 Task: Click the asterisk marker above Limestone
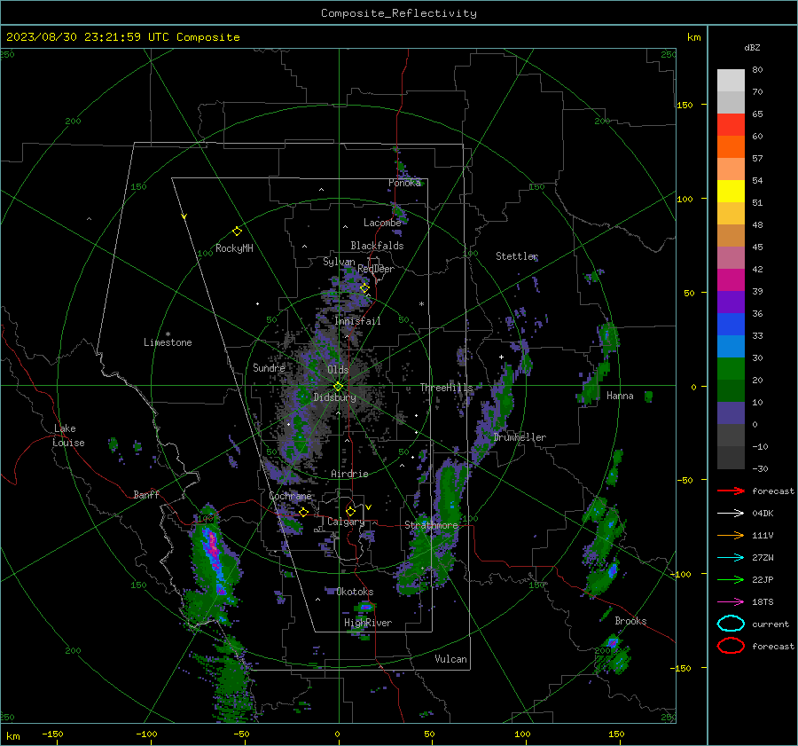[168, 334]
